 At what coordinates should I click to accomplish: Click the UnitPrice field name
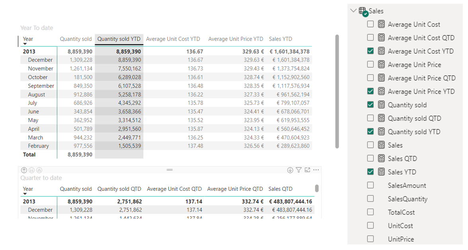401,239
